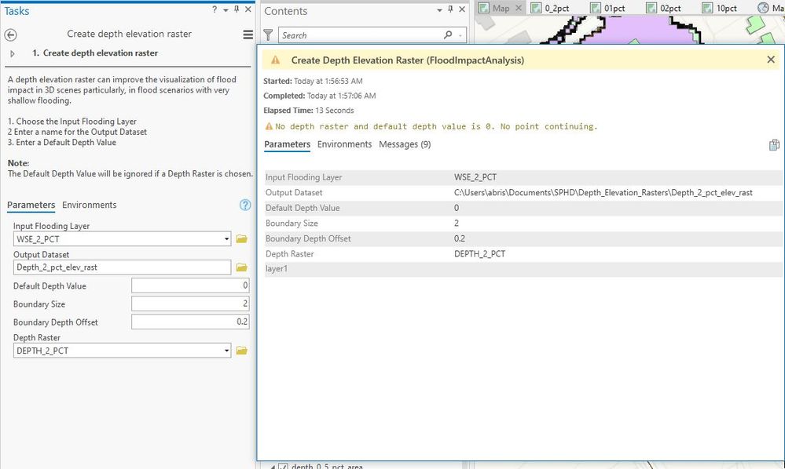Click Contents search box
785x469 pixels.
tap(359, 35)
